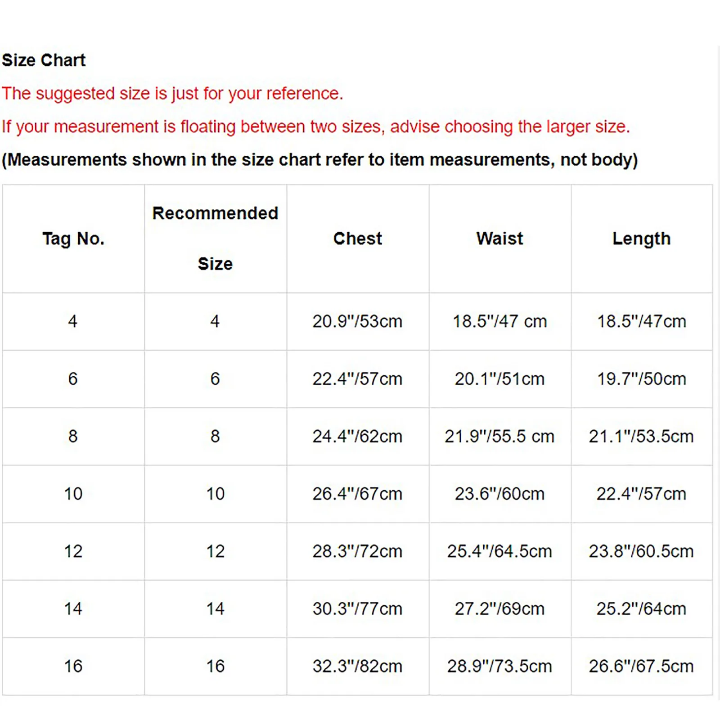Click waist value 28.9"/73.5cm in last row
This screenshot has width=720, height=721.
point(499,666)
